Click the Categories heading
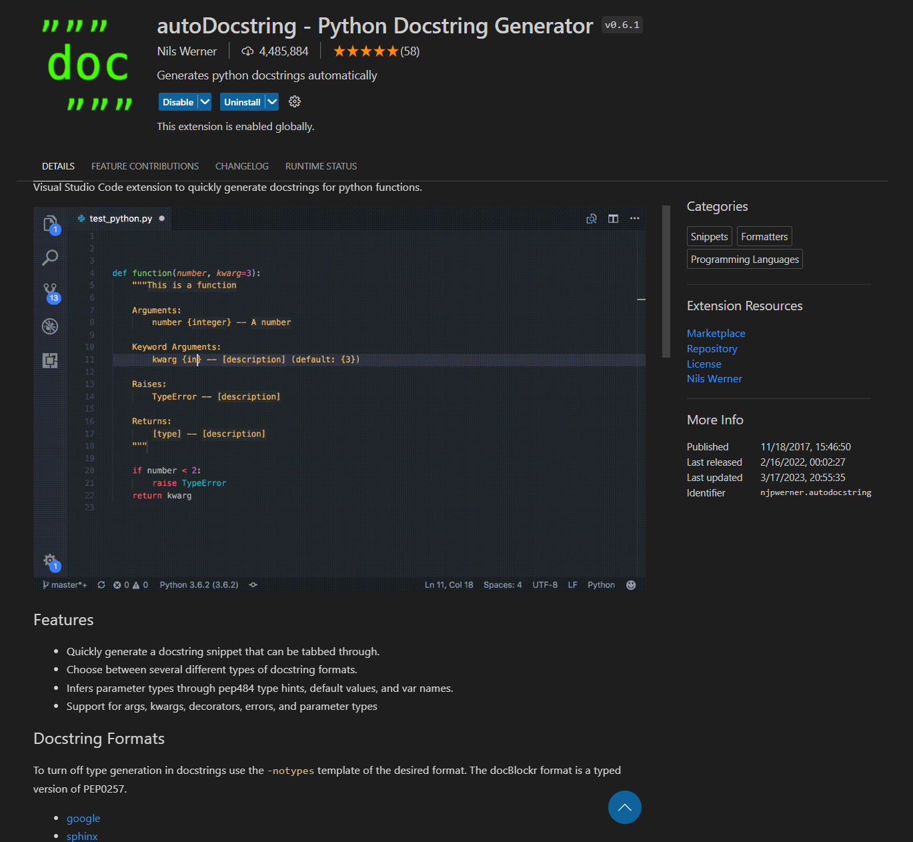 click(718, 207)
